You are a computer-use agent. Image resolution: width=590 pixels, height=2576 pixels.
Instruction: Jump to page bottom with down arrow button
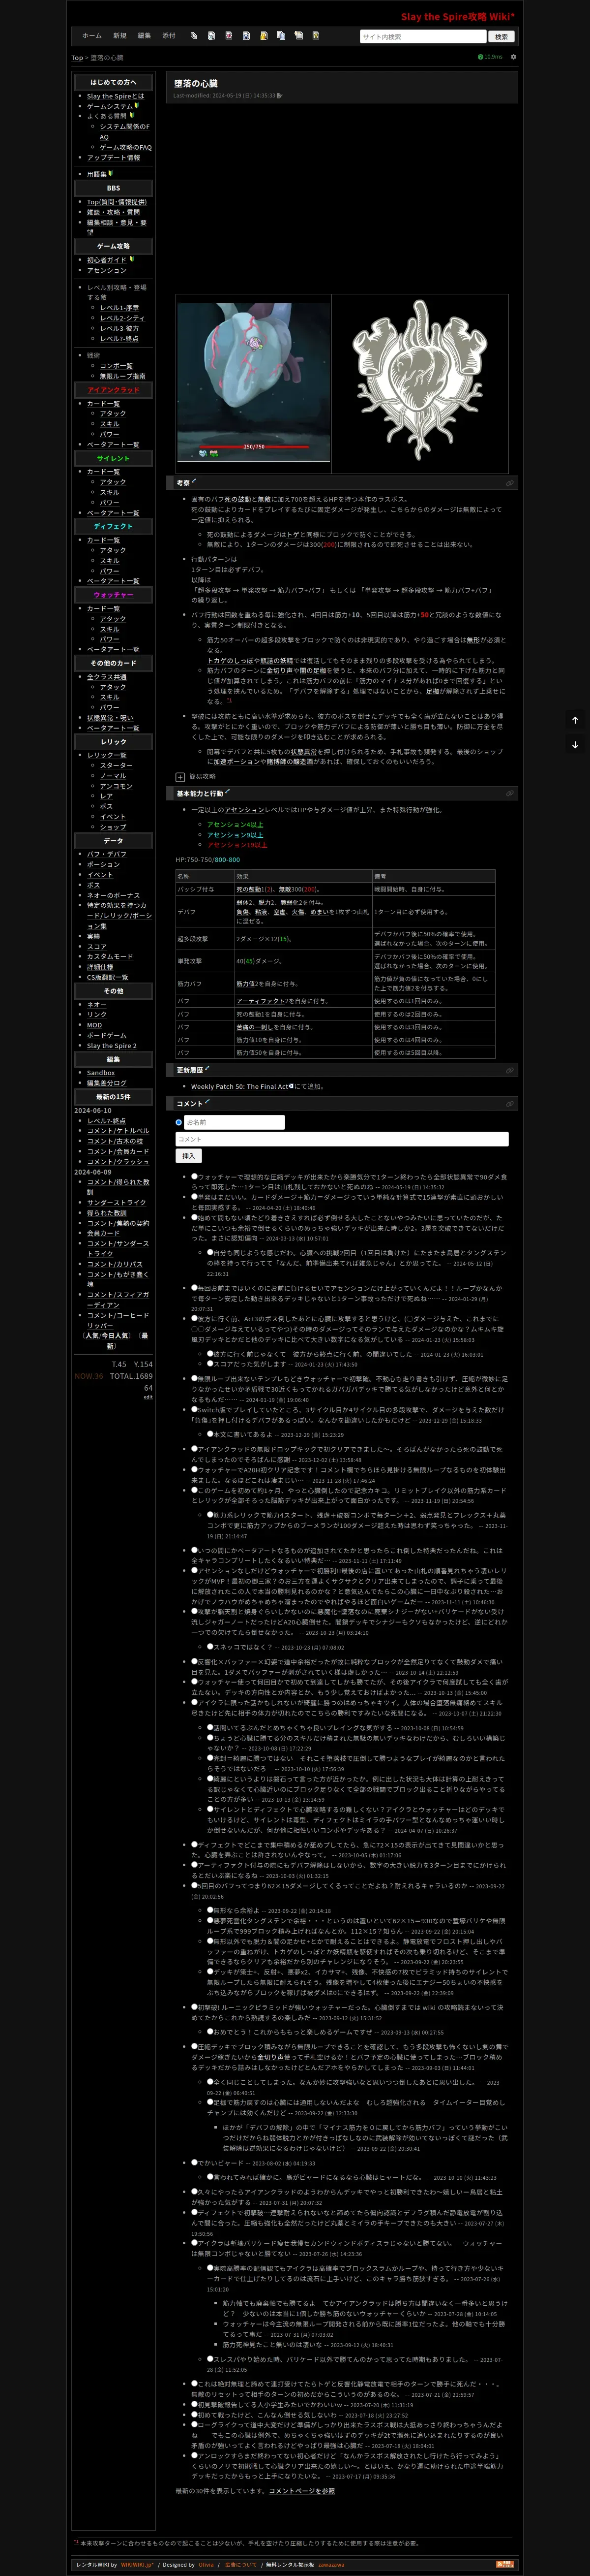[x=575, y=745]
